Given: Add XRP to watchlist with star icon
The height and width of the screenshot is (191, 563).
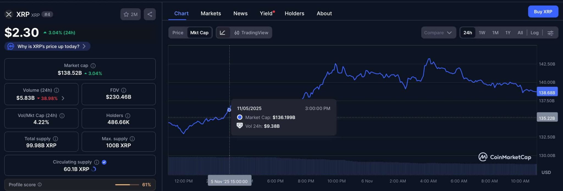Looking at the screenshot, I should pyautogui.click(x=130, y=14).
